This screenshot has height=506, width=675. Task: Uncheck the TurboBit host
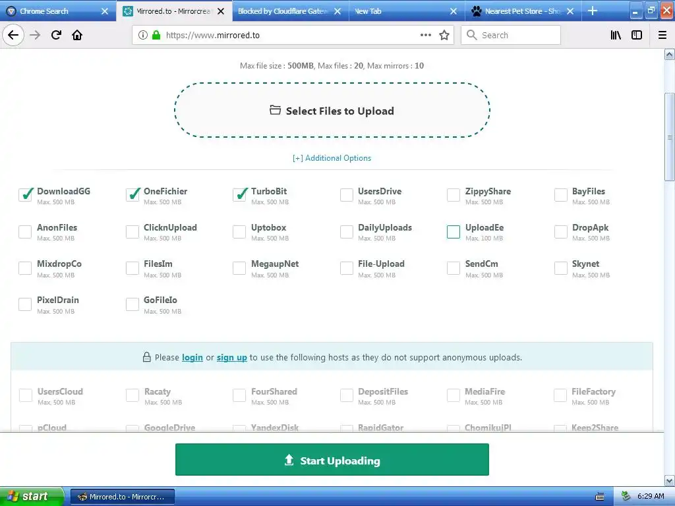[x=239, y=195]
